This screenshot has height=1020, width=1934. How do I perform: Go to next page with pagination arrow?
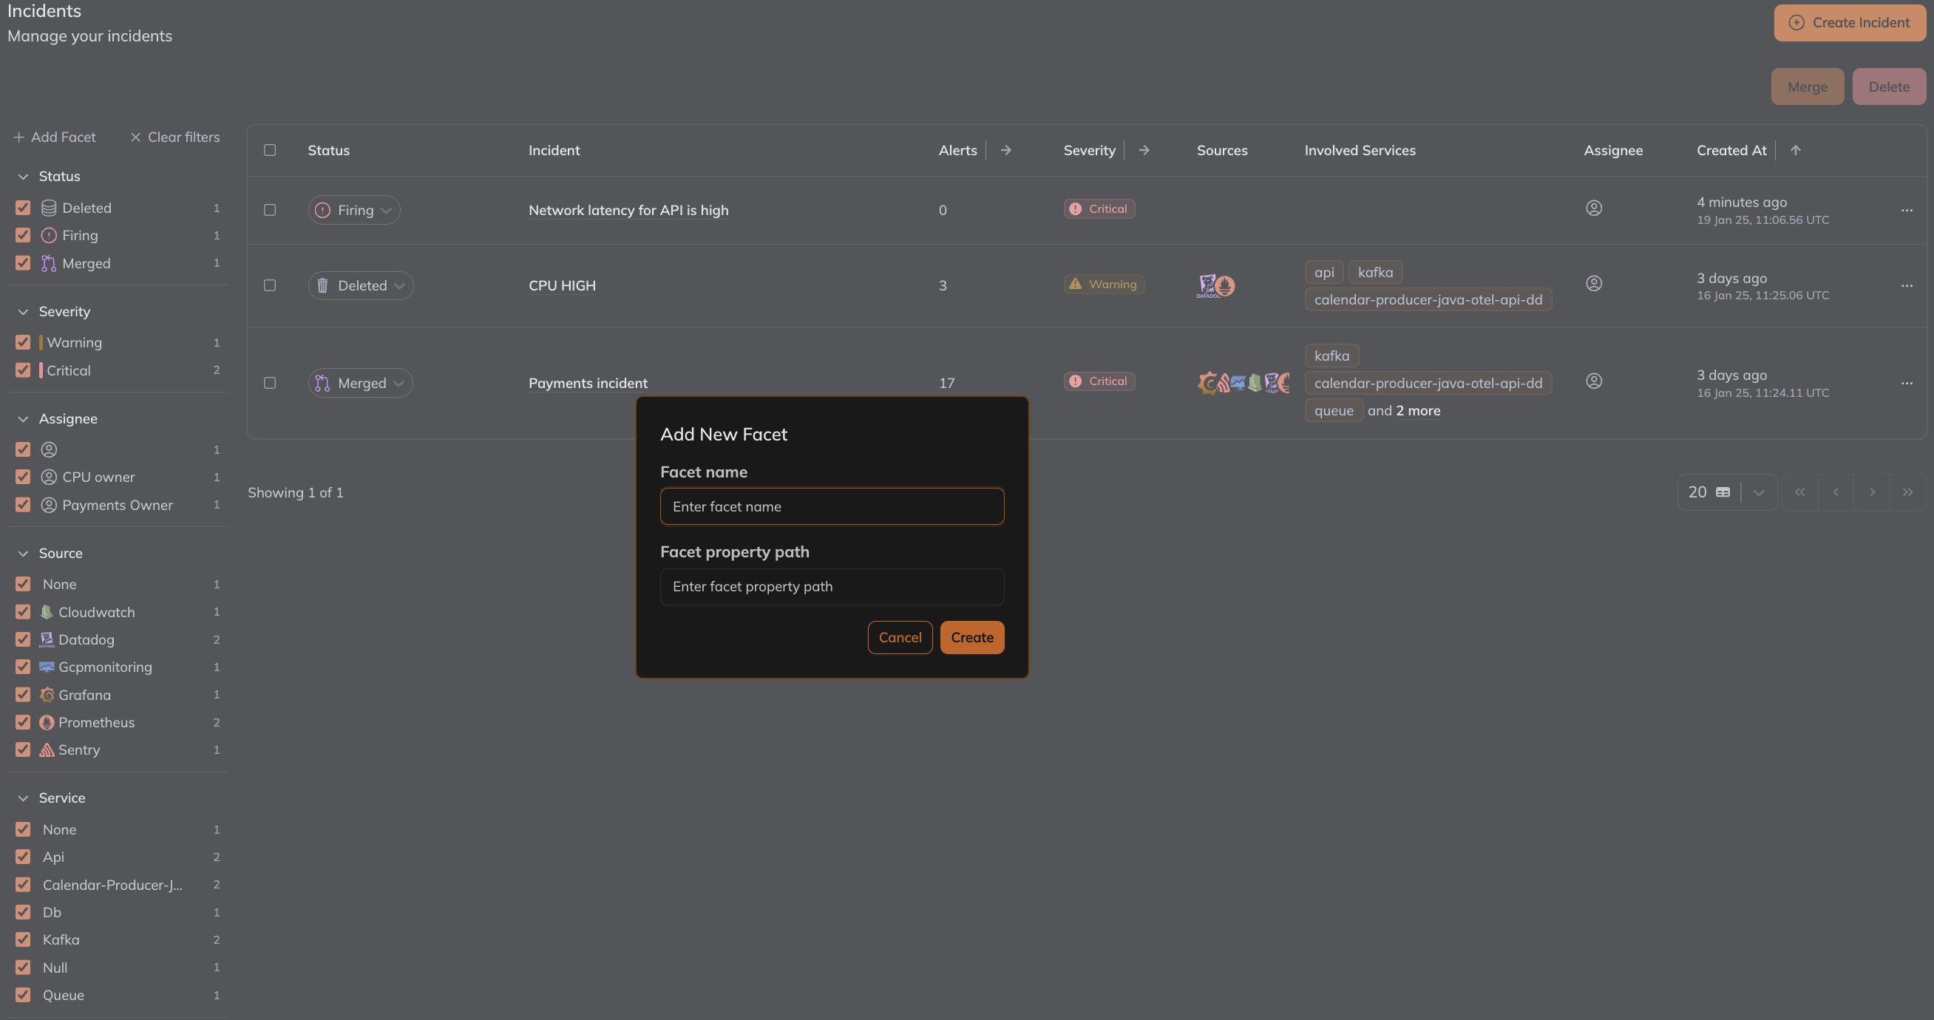pos(1872,492)
